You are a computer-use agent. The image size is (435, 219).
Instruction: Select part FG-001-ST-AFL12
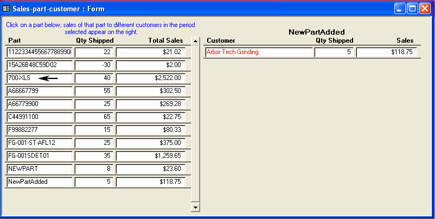[x=40, y=143]
